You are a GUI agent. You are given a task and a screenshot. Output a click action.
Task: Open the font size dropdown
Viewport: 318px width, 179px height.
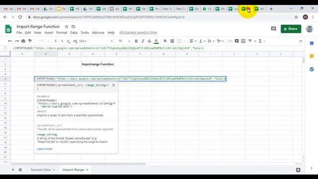point(124,41)
